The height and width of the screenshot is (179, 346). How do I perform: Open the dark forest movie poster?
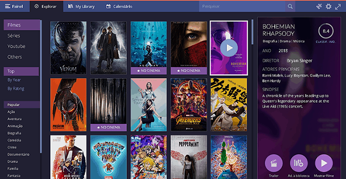click(x=109, y=101)
